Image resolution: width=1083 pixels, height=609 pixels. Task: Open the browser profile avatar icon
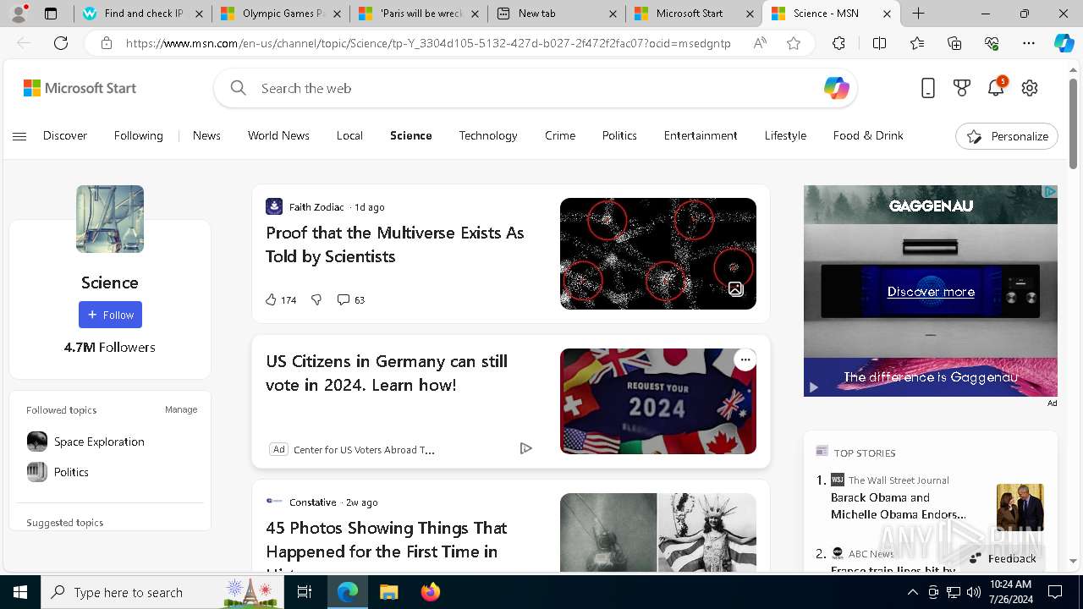19,14
